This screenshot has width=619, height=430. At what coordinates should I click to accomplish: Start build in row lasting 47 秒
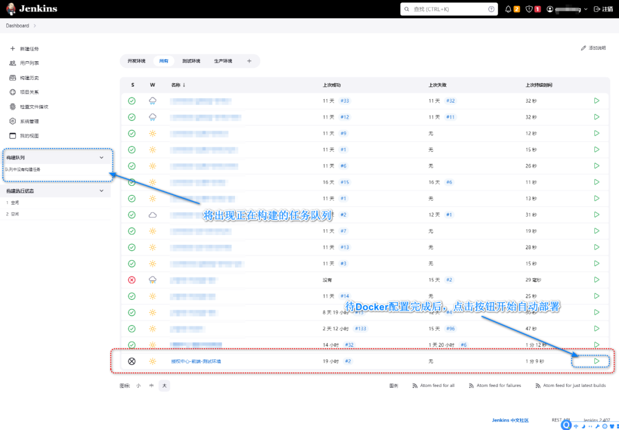pyautogui.click(x=597, y=328)
